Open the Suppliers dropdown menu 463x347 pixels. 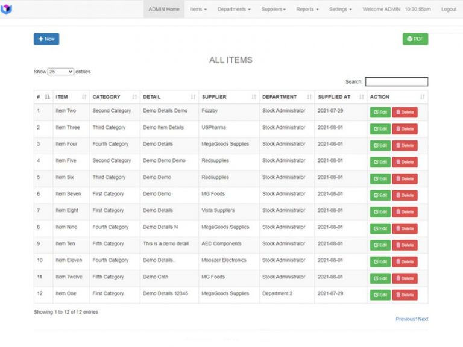(274, 10)
